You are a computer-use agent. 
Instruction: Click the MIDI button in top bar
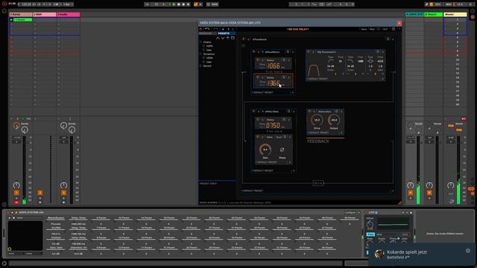tap(448, 4)
